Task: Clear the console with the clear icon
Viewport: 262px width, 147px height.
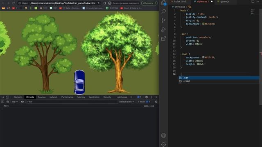Action: click(x=8, y=102)
